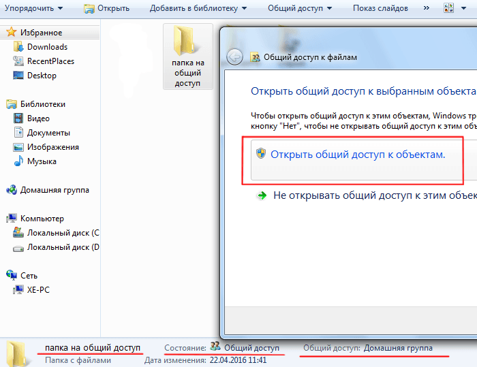
Task: Click the back arrow in sharing dialog
Action: [235, 57]
